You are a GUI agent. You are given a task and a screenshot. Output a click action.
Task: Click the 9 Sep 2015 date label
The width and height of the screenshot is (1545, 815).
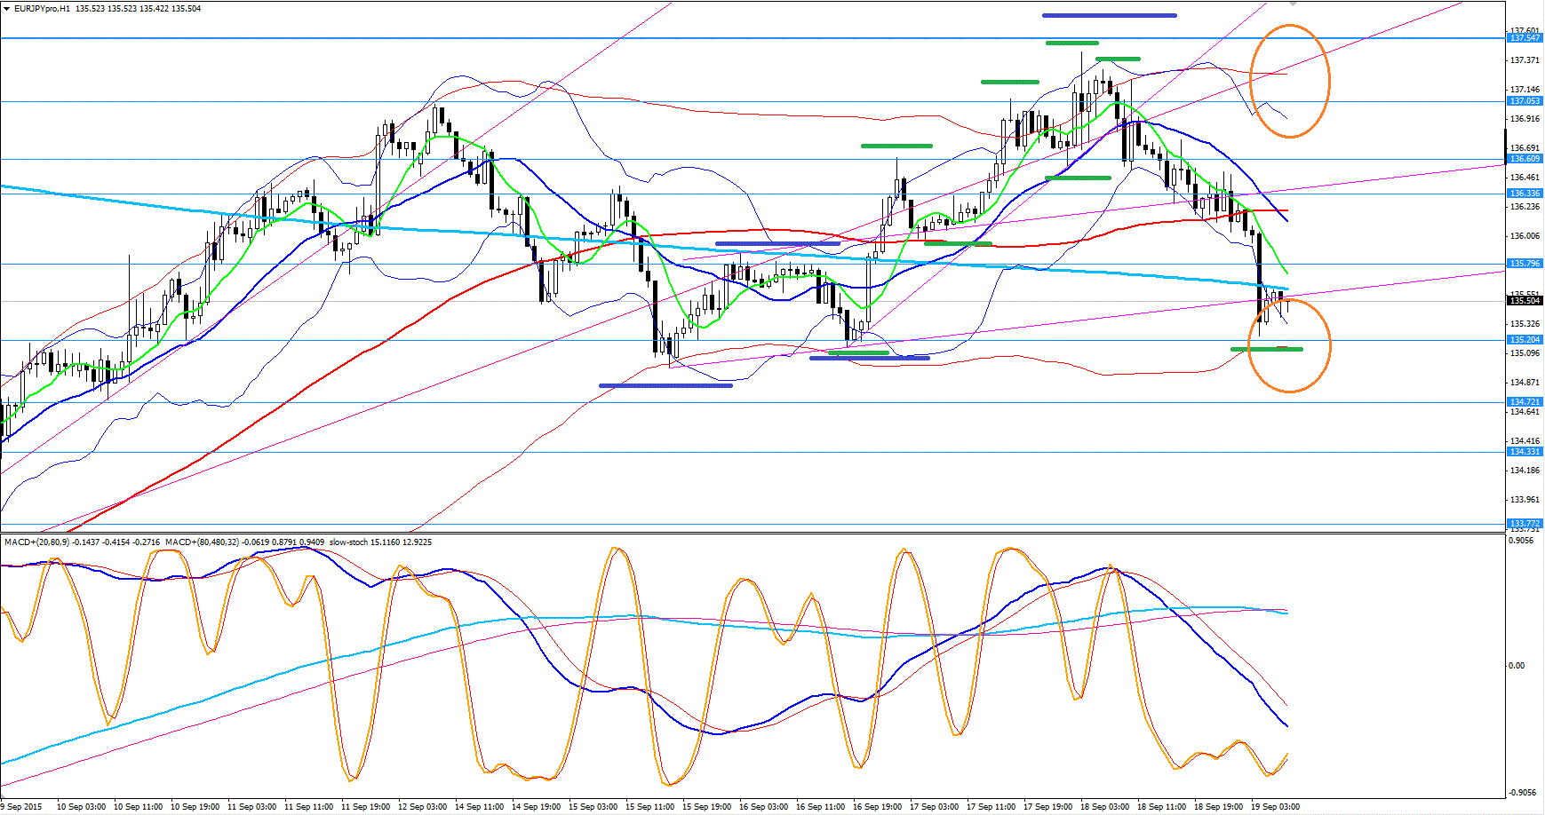pos(21,807)
